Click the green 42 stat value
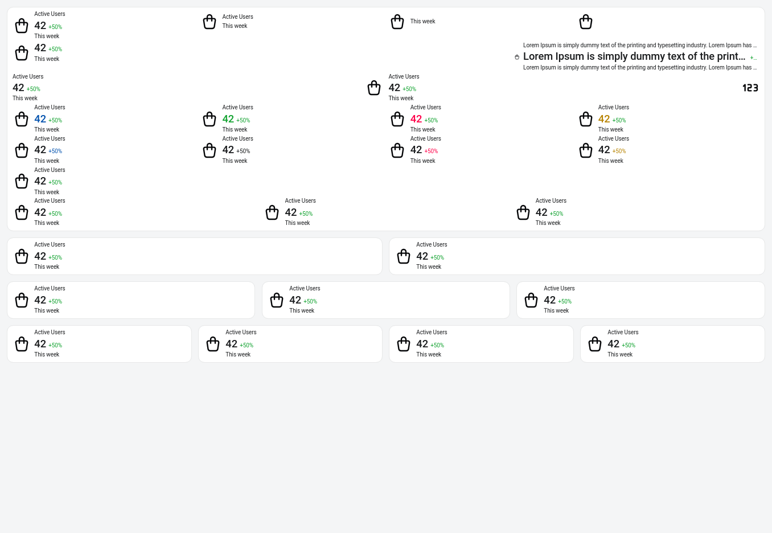772x533 pixels. (x=228, y=119)
